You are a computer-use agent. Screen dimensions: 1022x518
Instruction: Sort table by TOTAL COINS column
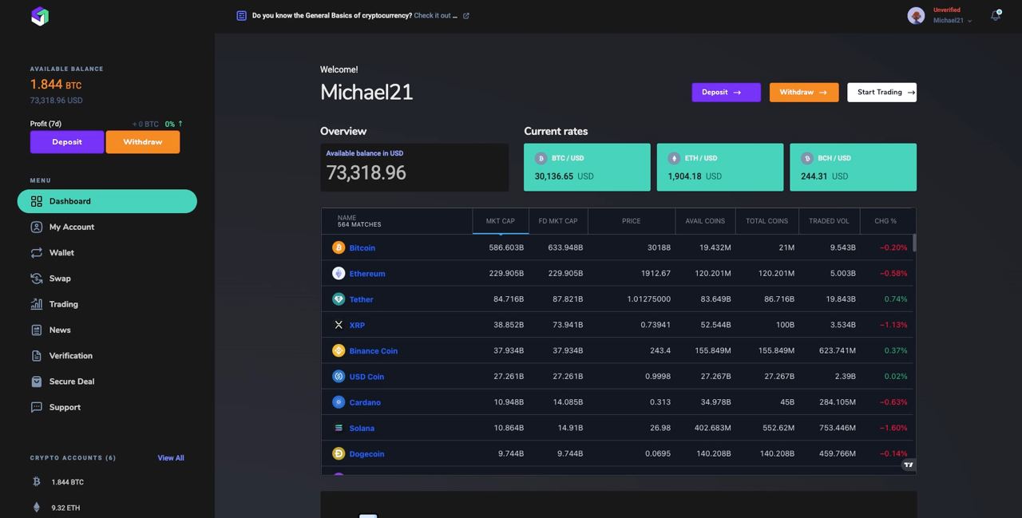click(767, 221)
